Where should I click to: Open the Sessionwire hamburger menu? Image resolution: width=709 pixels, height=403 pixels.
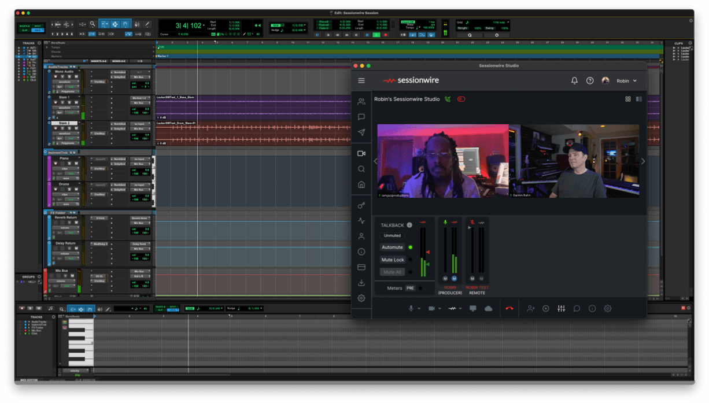tap(361, 80)
